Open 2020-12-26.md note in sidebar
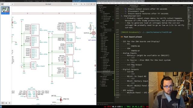This screenshot has height=108, width=193. point(108,31)
